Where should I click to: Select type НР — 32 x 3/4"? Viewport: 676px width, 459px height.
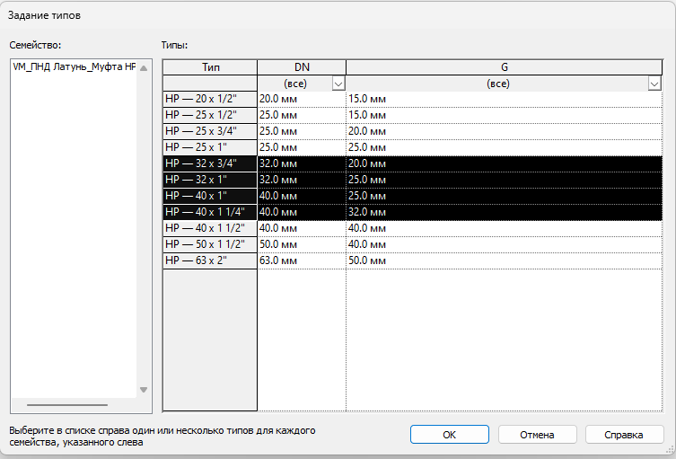click(x=210, y=163)
